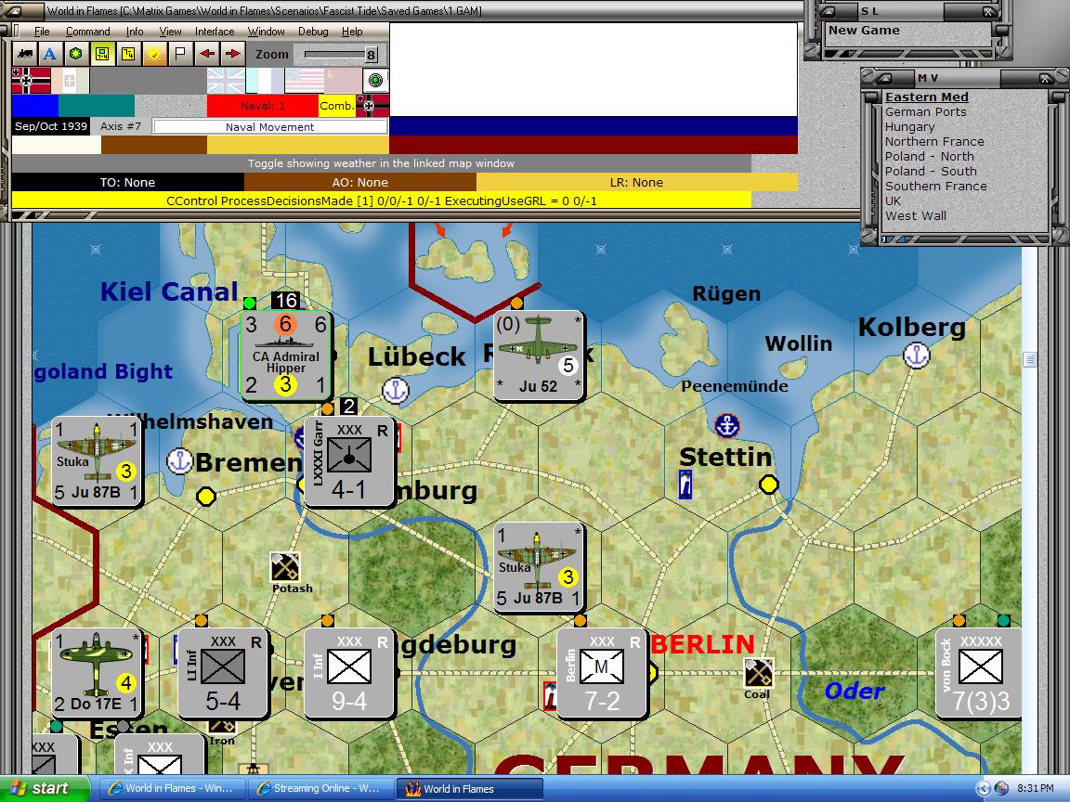The height and width of the screenshot is (802, 1070).
Task: Click the faded Italian flag
Action: coord(71,81)
